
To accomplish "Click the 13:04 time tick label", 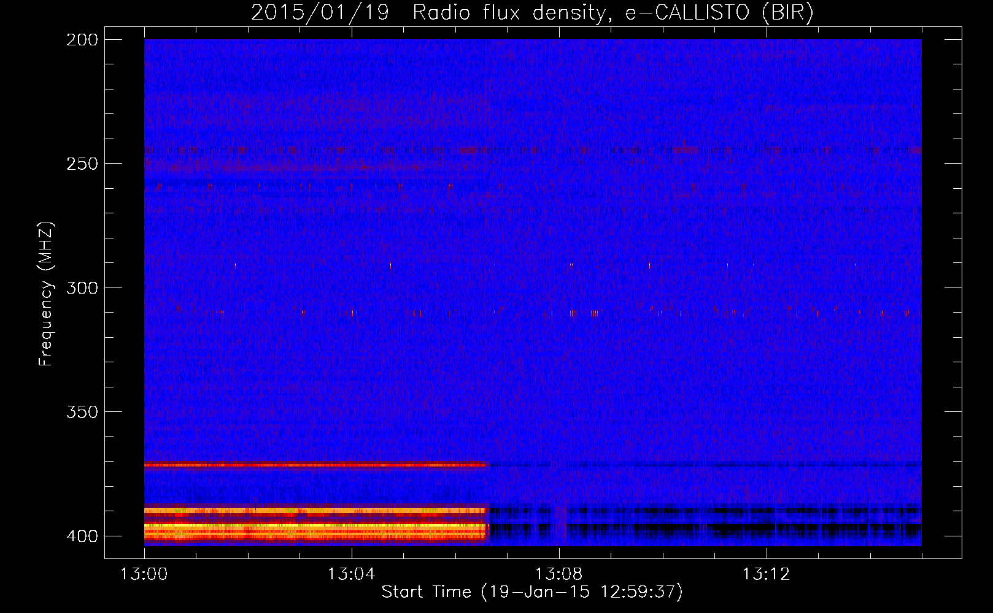I will point(351,574).
